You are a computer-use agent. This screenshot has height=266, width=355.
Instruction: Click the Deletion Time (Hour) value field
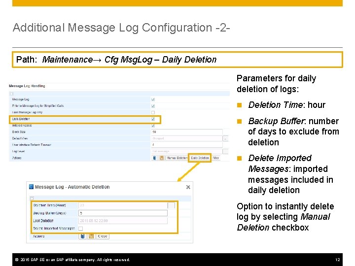[x=123, y=205]
